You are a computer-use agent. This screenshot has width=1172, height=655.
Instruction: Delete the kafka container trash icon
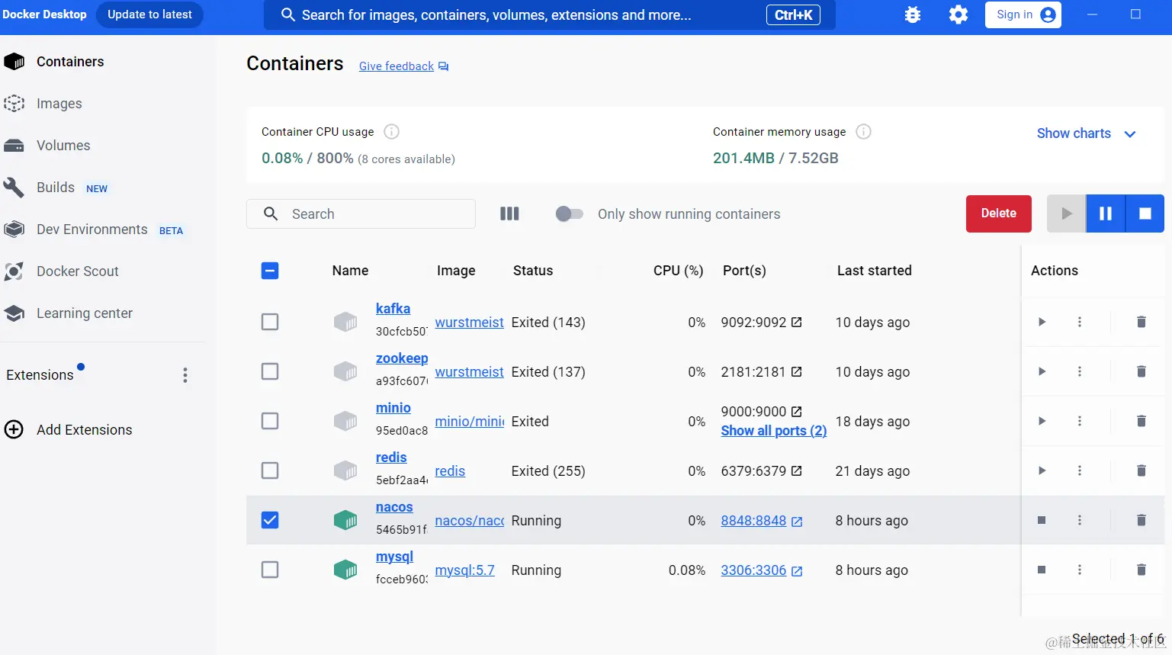[1141, 322]
